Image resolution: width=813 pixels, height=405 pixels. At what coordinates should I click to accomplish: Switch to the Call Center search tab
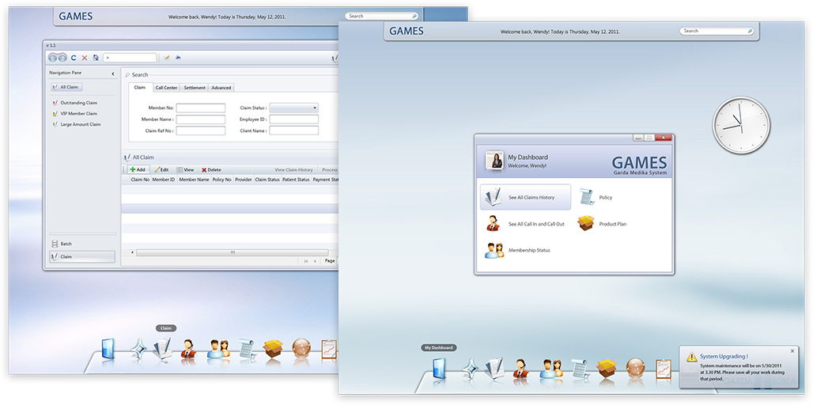coord(166,88)
